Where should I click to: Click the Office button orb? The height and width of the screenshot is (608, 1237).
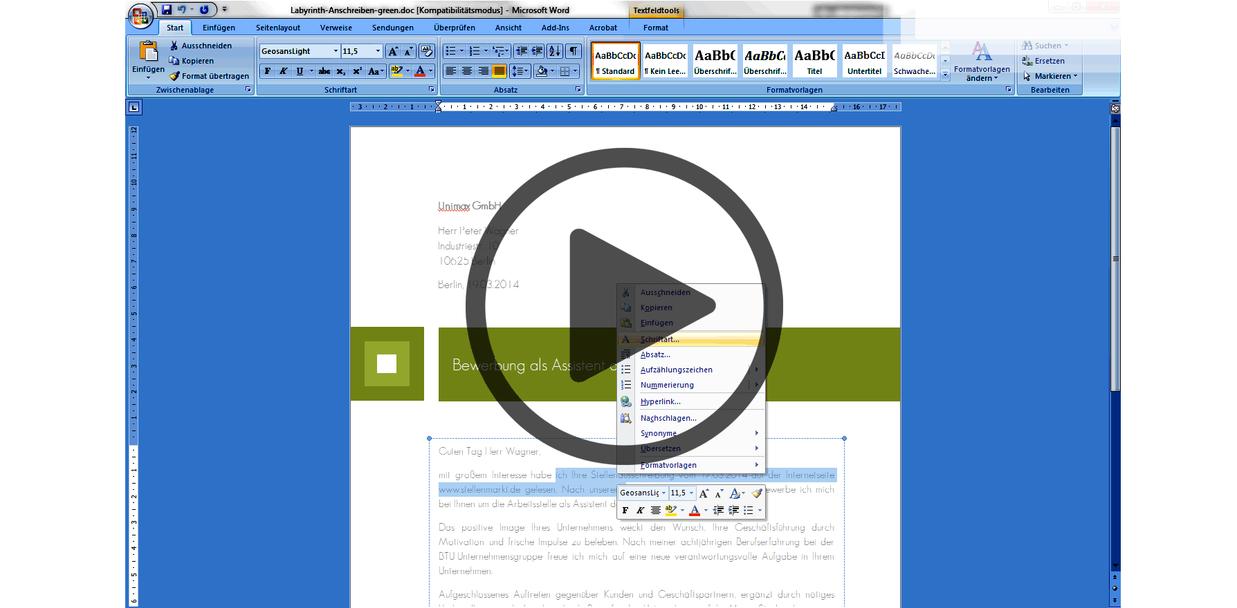pos(140,16)
